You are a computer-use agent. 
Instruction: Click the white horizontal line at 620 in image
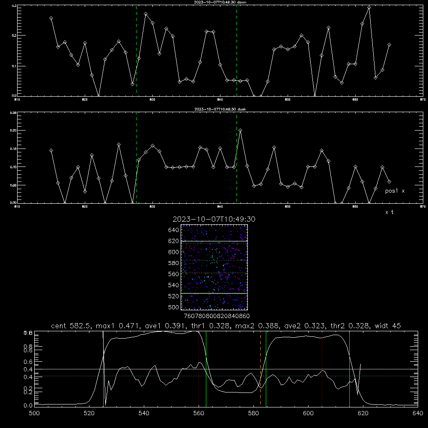pos(214,241)
